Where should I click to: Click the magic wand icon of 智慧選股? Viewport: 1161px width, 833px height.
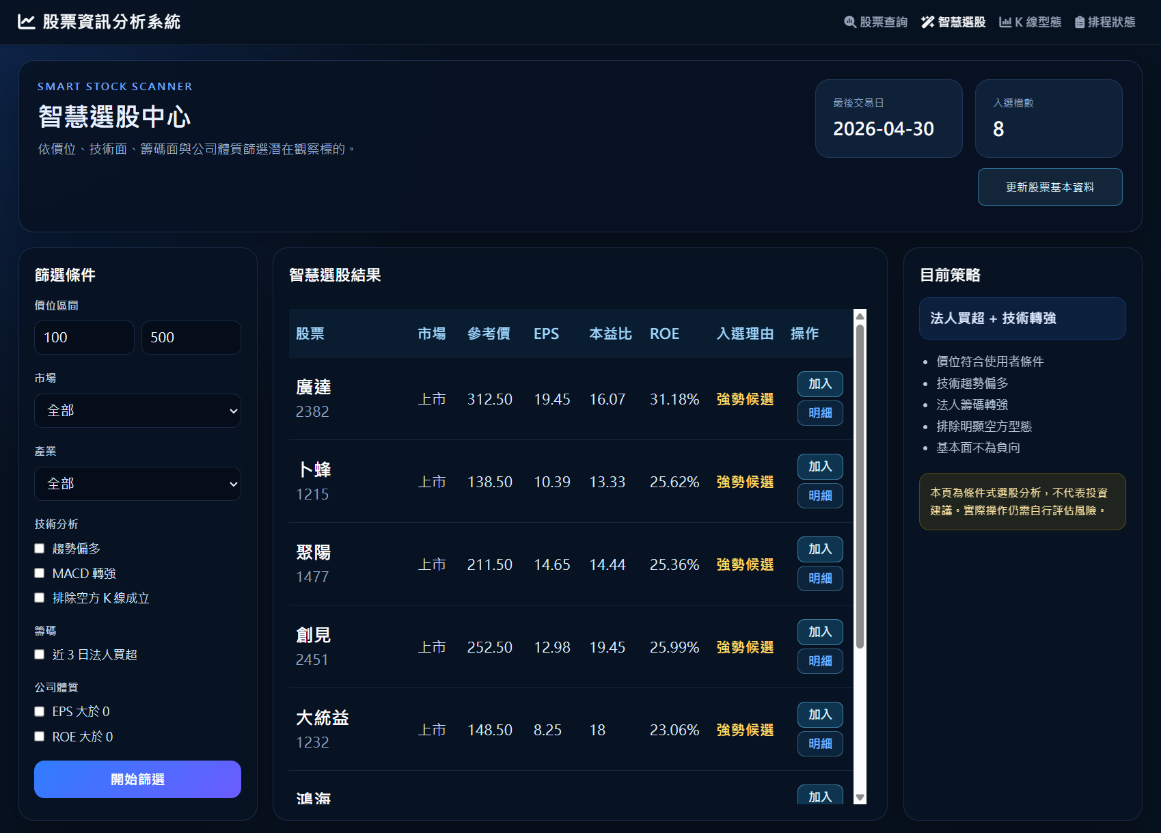click(x=927, y=22)
